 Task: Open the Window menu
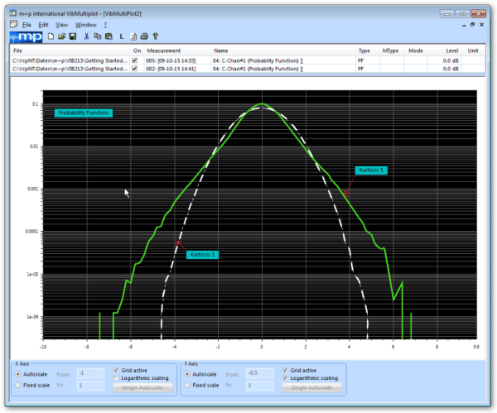coord(85,25)
